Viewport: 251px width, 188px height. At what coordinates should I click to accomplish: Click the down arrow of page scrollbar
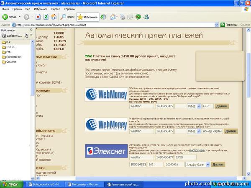pyautogui.click(x=248, y=174)
